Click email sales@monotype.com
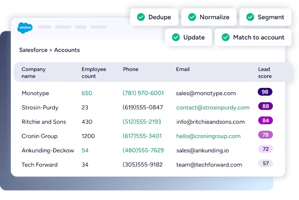 click(206, 93)
